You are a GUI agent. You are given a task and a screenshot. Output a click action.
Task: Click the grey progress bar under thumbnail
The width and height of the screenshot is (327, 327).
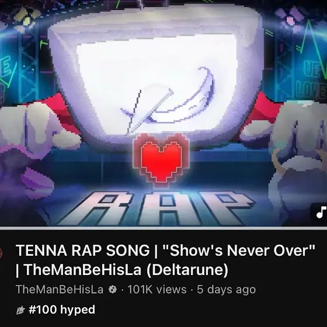163,228
